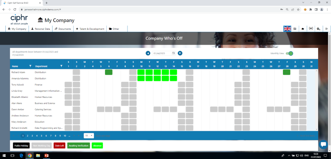Click the name Richard Andretti

point(19,128)
